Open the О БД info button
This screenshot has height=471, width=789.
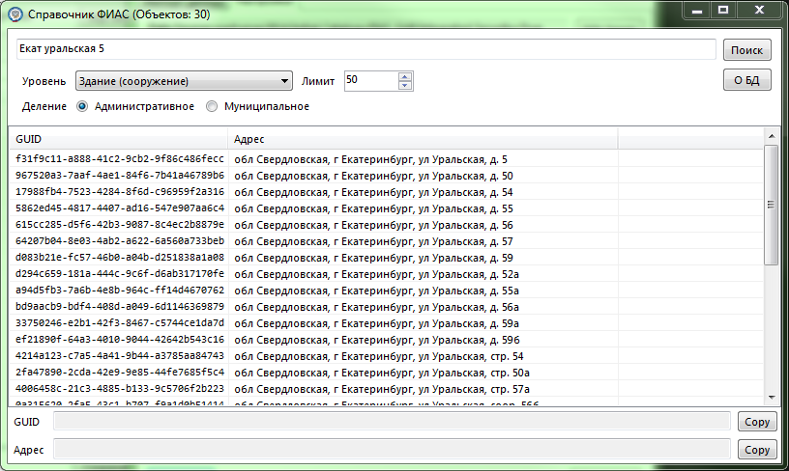(746, 81)
